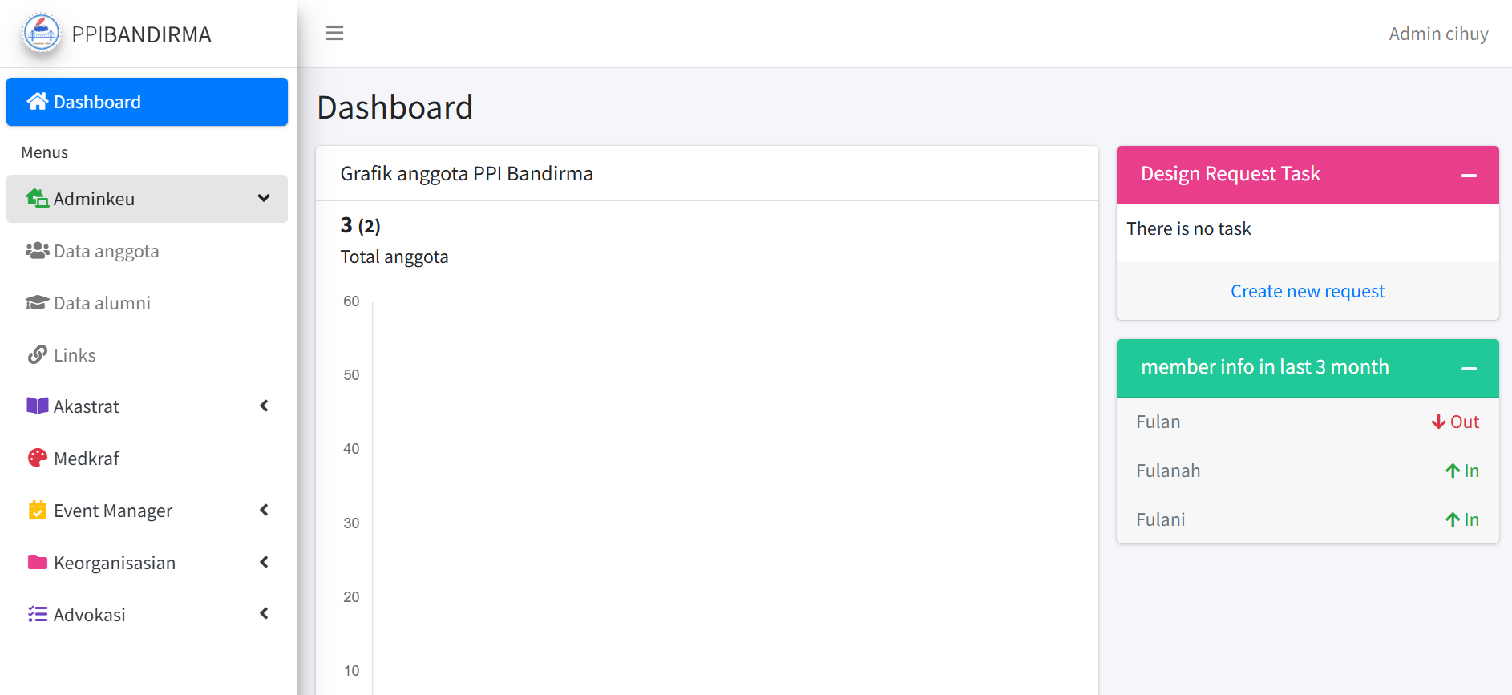The image size is (1512, 695).
Task: Click the Medkraf palette icon
Action: (x=37, y=459)
